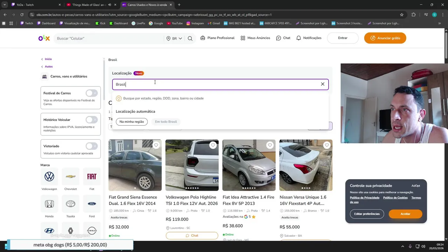448x252 pixels.
Task: Open Notificações
Action: coord(309,38)
